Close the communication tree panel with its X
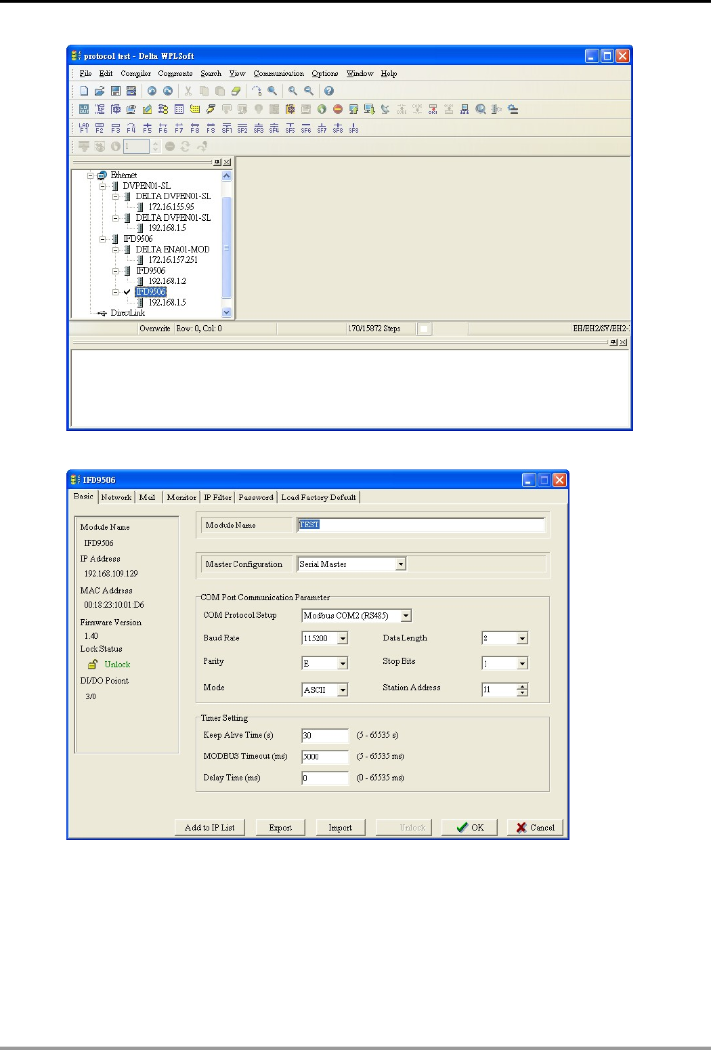Viewport: 711px width, 1050px height. [227, 162]
